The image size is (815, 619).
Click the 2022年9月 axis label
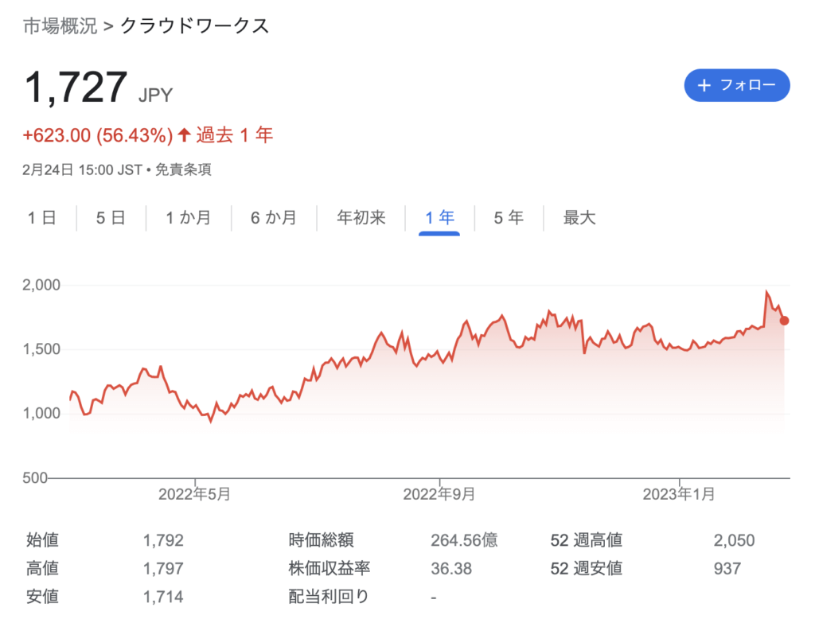pos(439,495)
